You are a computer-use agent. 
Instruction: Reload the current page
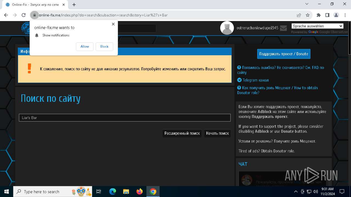[24, 15]
